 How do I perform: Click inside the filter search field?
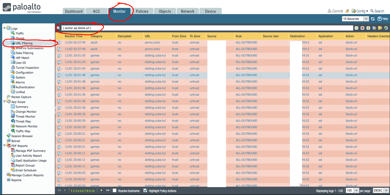coord(190,28)
